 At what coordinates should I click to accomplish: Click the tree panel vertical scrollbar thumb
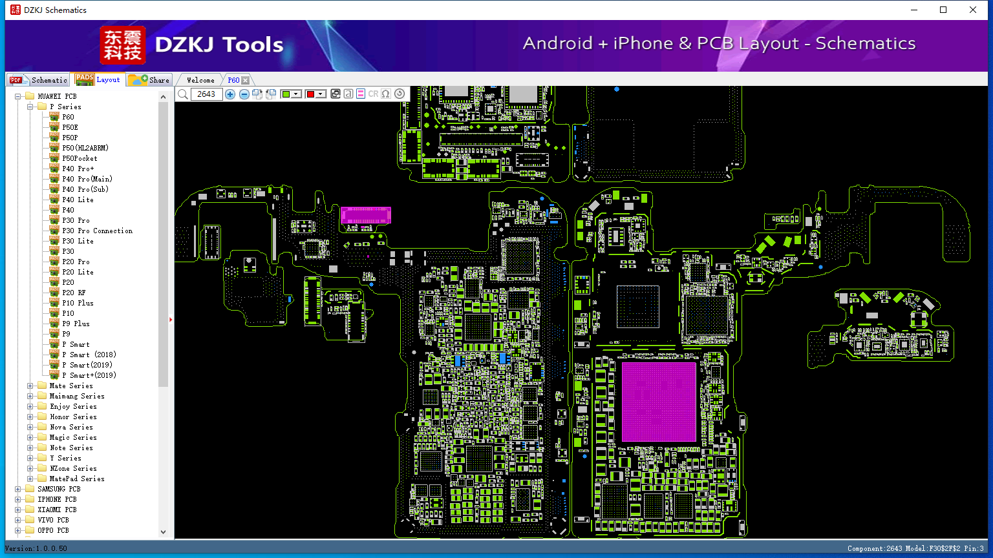[163, 244]
